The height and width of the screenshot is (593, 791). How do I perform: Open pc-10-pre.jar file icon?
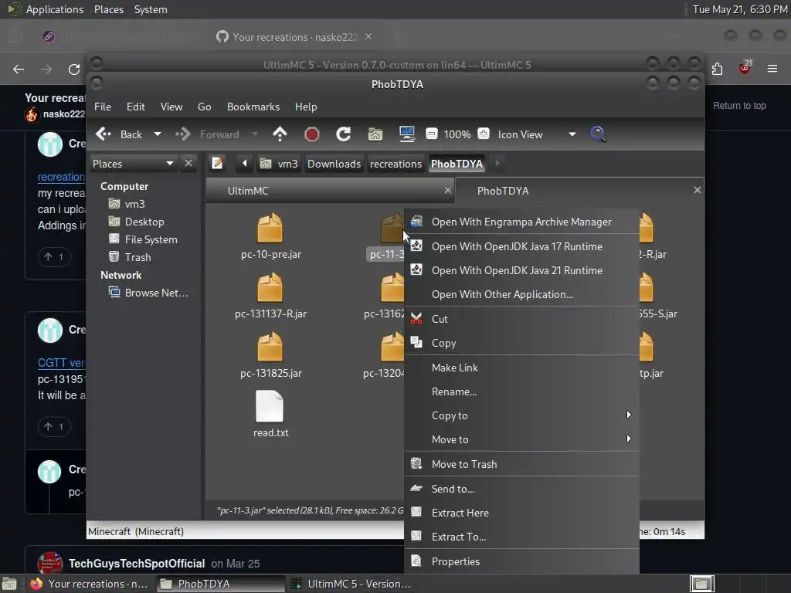(270, 228)
